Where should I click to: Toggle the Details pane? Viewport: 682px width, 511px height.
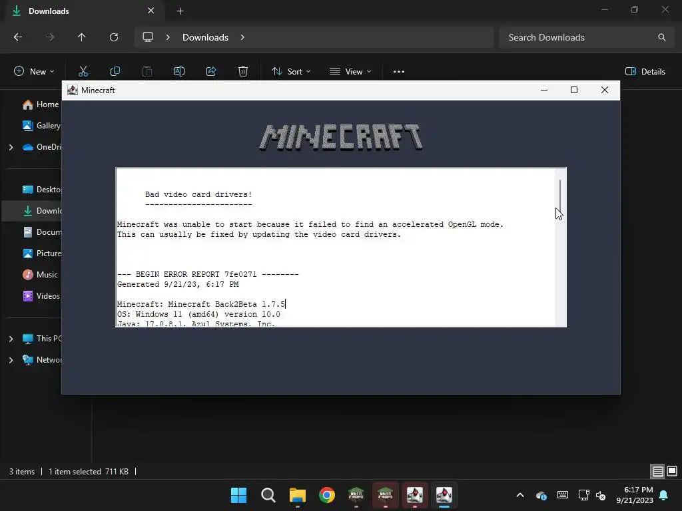pos(645,72)
